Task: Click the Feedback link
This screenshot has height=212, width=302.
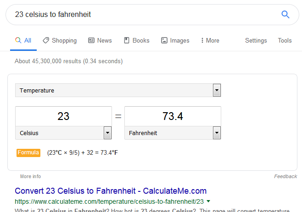Action: coord(285,176)
